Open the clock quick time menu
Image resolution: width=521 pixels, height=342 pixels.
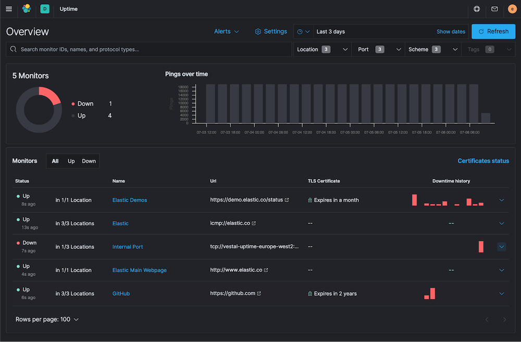tap(303, 32)
